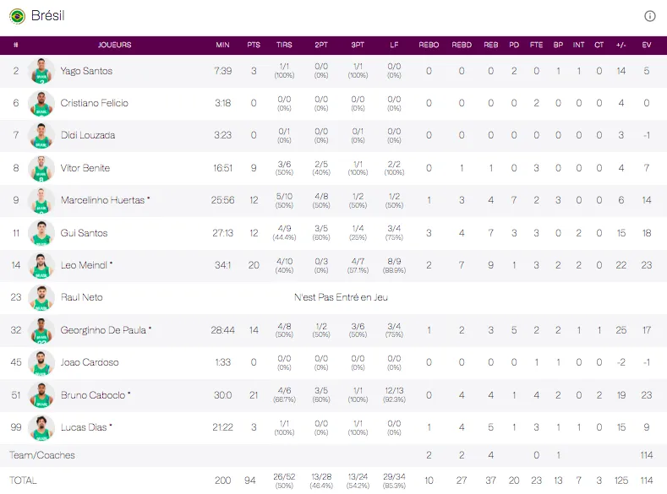Open Joao Cardoso player link
Screen dimensions: 667x494
(x=90, y=362)
